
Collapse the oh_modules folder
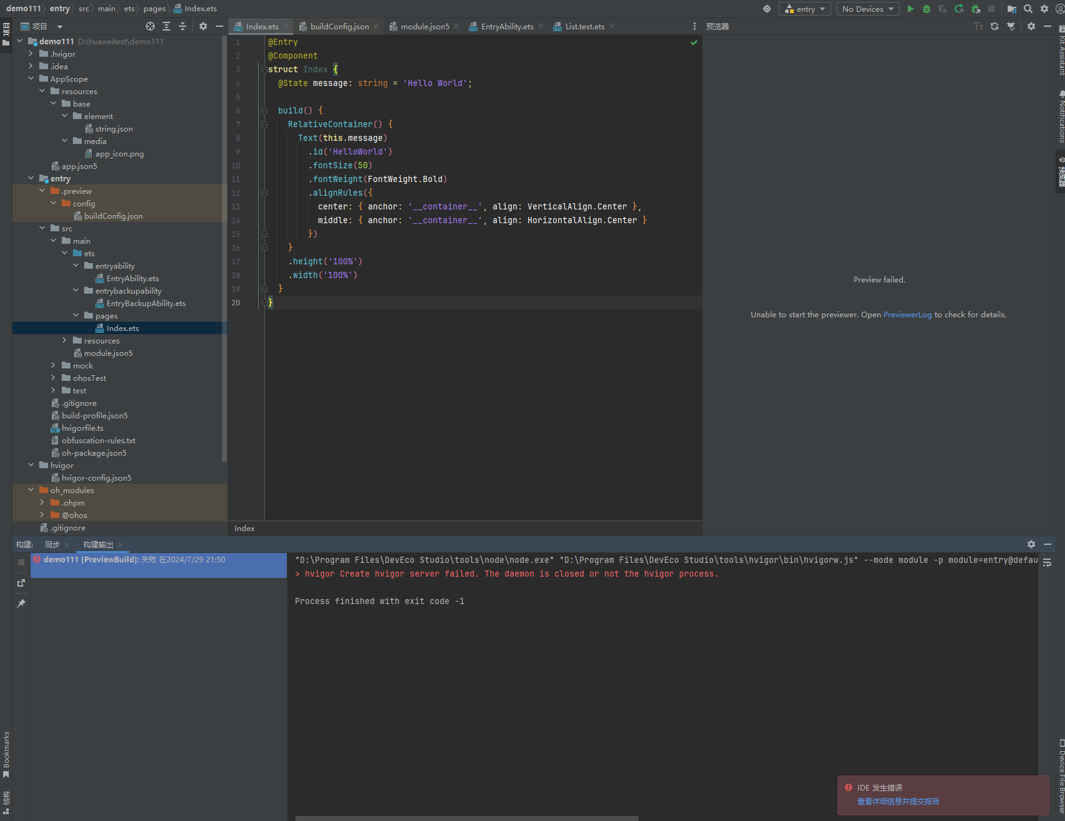click(31, 490)
